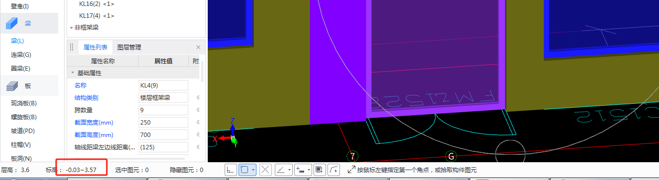Open the angle snap dropdown arrow
The width and height of the screenshot is (659, 180).
pyautogui.click(x=289, y=170)
